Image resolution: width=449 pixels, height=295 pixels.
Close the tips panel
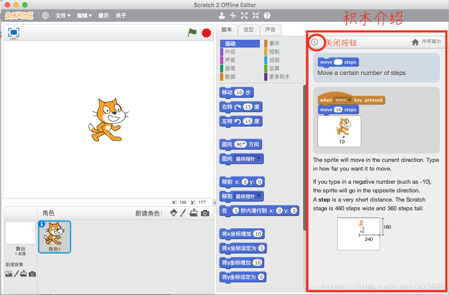pos(314,42)
